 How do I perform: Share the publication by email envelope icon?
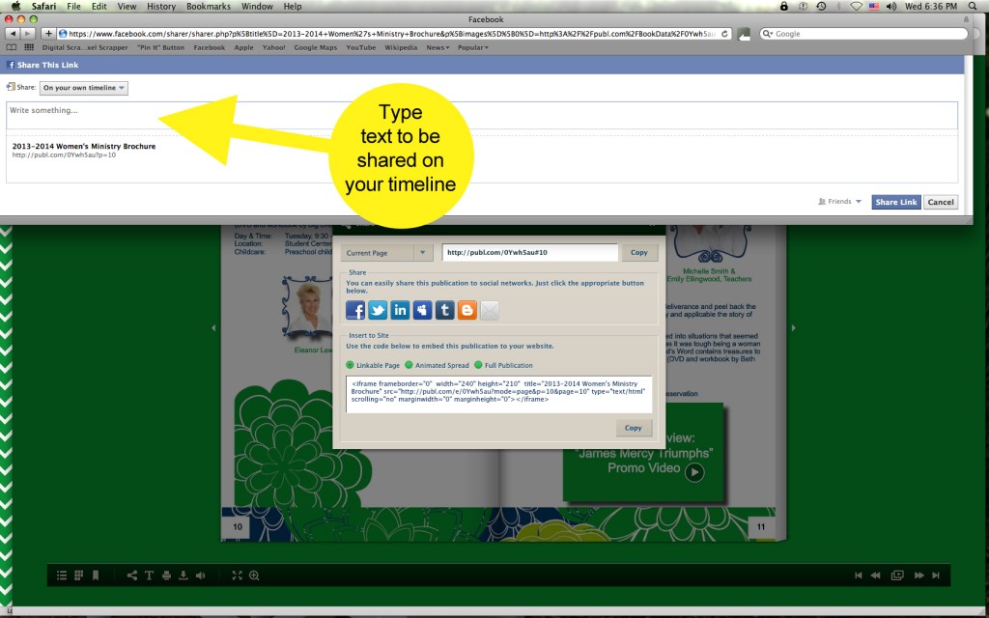point(490,310)
